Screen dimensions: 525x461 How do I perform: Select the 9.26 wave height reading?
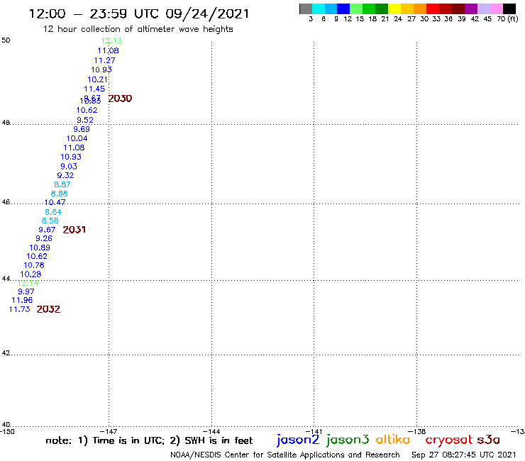click(44, 238)
